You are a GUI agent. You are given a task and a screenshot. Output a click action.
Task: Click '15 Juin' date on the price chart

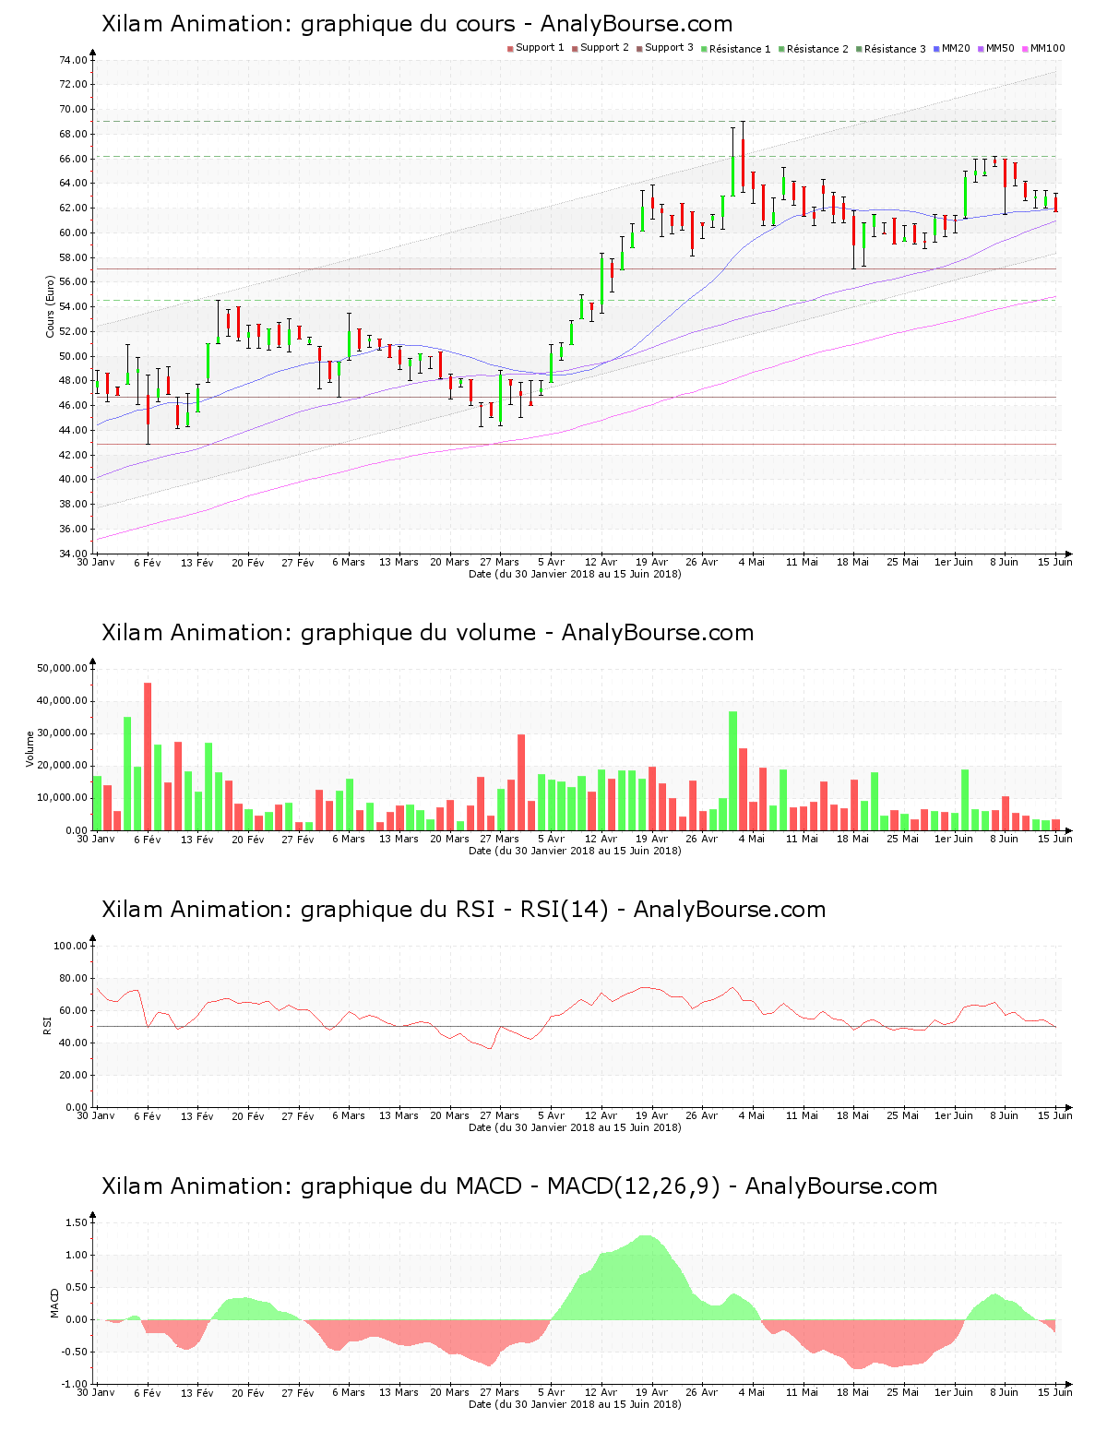[x=1055, y=562]
